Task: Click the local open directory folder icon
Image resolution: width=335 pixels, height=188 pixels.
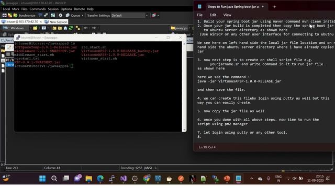Action: point(35,28)
